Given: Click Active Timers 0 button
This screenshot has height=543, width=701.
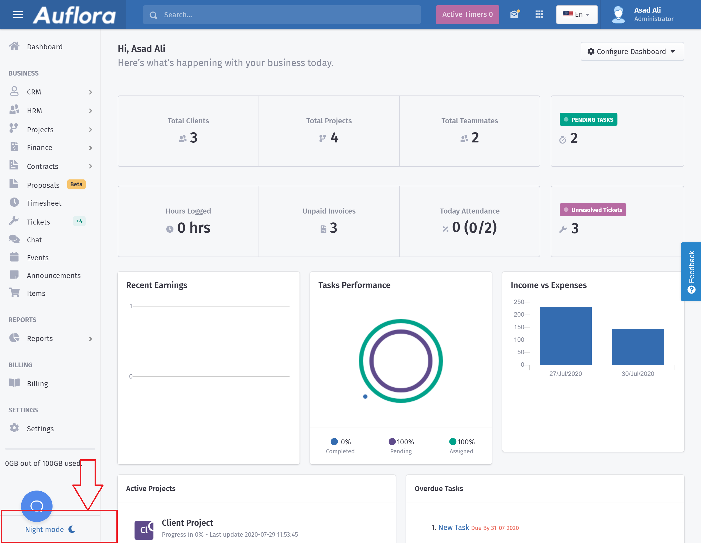Looking at the screenshot, I should pyautogui.click(x=467, y=14).
